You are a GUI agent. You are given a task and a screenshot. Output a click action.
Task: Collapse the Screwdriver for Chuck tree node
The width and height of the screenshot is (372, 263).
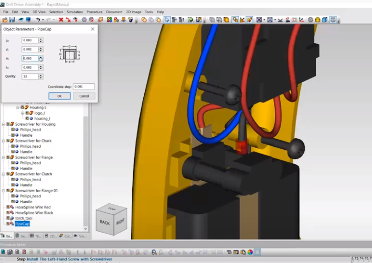tap(4, 141)
